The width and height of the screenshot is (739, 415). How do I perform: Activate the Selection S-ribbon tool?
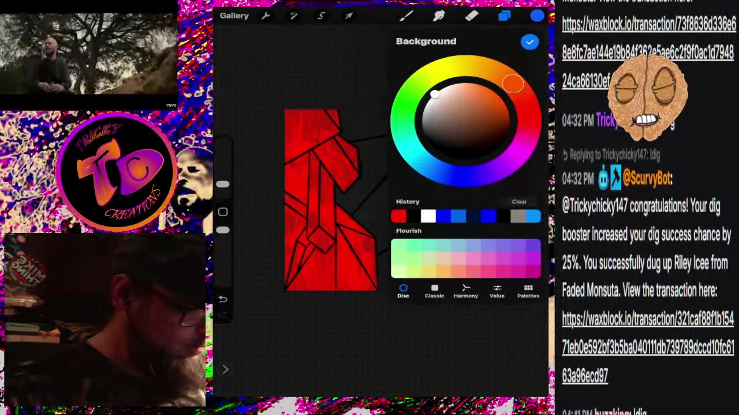click(x=321, y=16)
